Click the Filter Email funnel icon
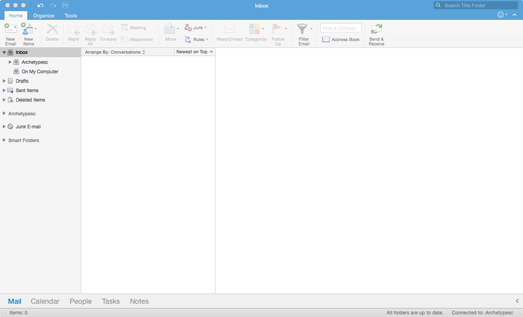This screenshot has width=523, height=317. (x=302, y=29)
